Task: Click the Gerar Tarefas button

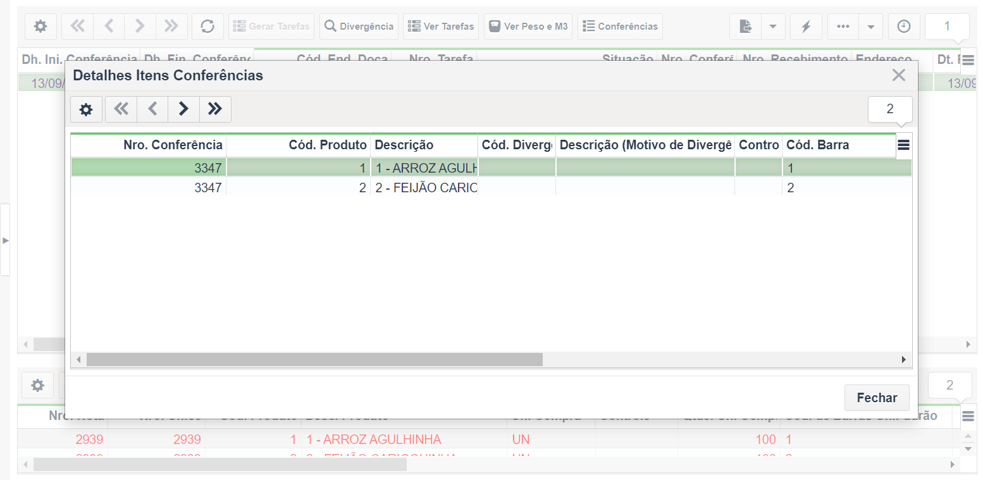Action: click(x=271, y=27)
